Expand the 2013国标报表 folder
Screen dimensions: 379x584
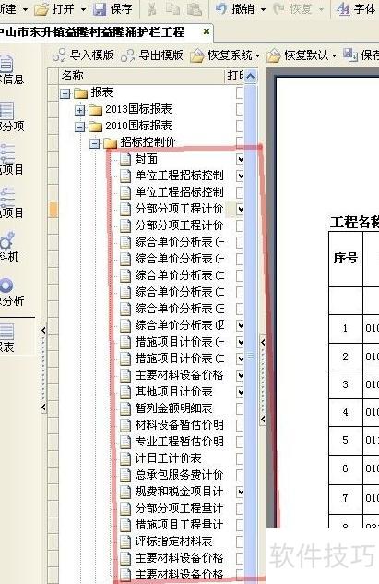coord(79,110)
